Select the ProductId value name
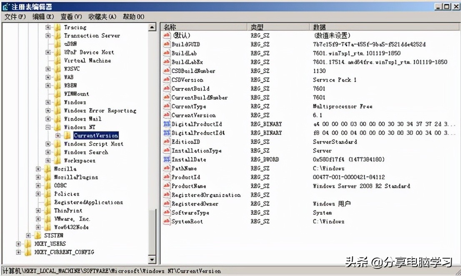Image resolution: width=461 pixels, height=276 pixels. [186, 177]
